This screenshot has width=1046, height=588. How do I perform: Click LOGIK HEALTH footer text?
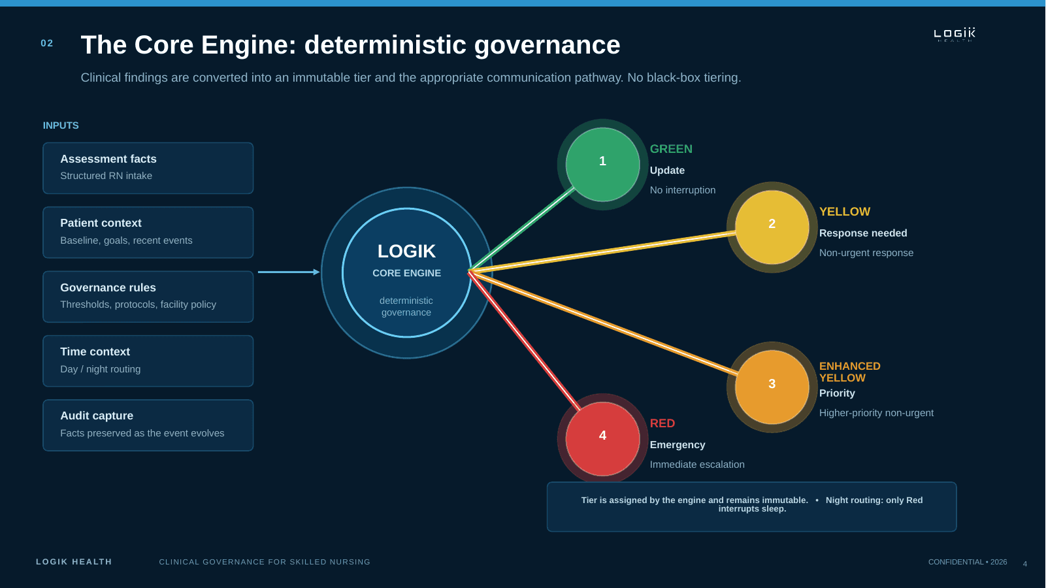coord(74,562)
